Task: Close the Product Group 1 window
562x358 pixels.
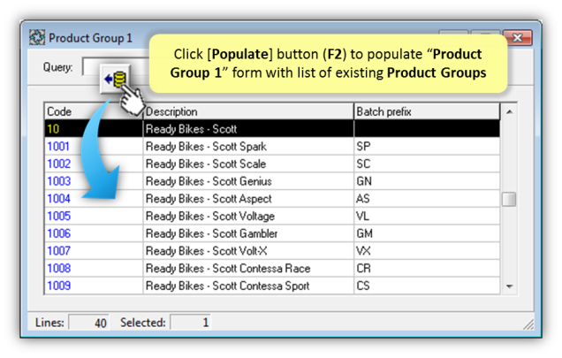Action: [517, 37]
